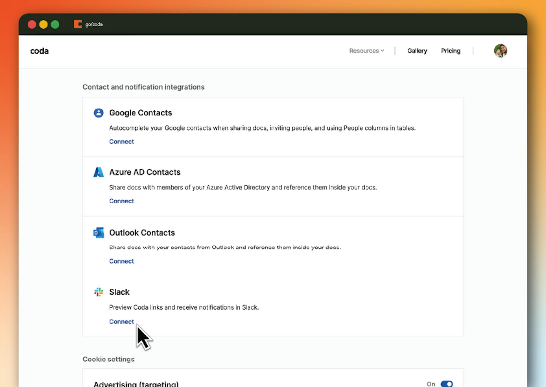The image size is (546, 387).
Task: Click the Outlook logo icon
Action: [99, 233]
